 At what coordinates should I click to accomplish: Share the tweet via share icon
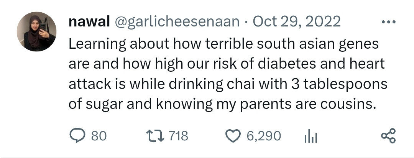pyautogui.click(x=388, y=136)
